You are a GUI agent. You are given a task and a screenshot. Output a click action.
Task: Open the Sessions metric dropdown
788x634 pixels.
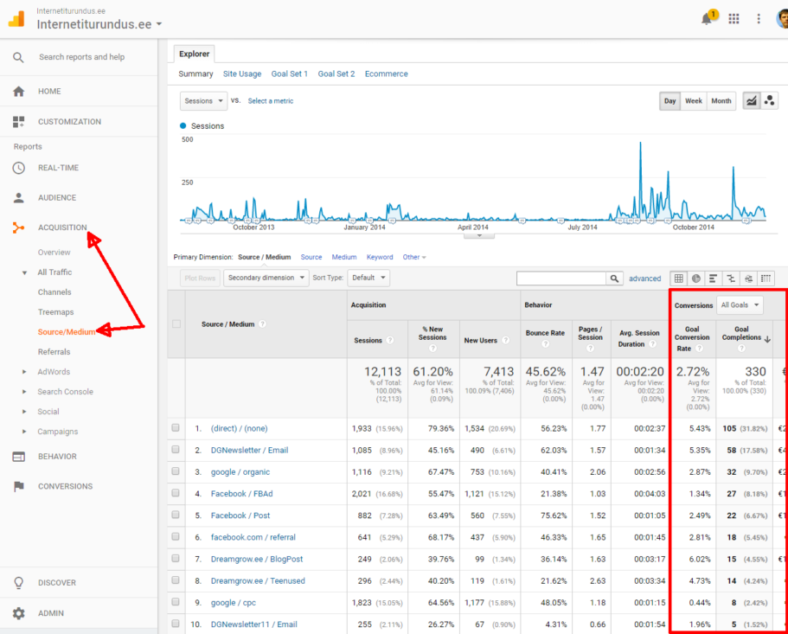(x=202, y=100)
